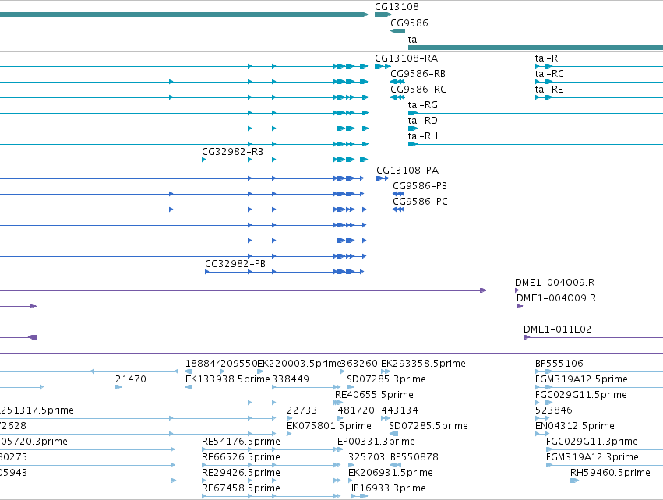
Task: Click the EN04312.5prime EST label
Action: point(575,426)
